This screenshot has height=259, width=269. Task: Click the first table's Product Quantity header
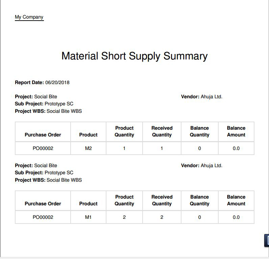124,131
